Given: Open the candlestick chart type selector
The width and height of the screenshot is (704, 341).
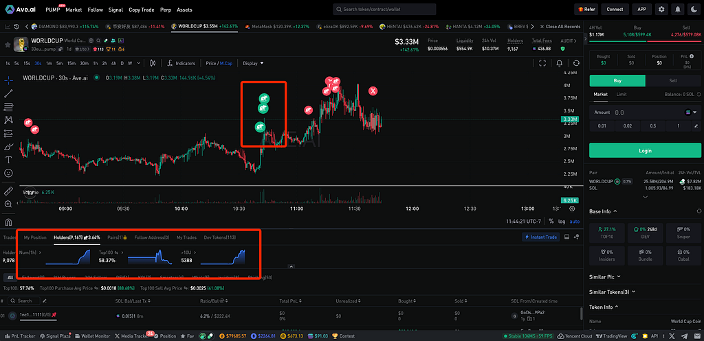Looking at the screenshot, I should point(153,63).
